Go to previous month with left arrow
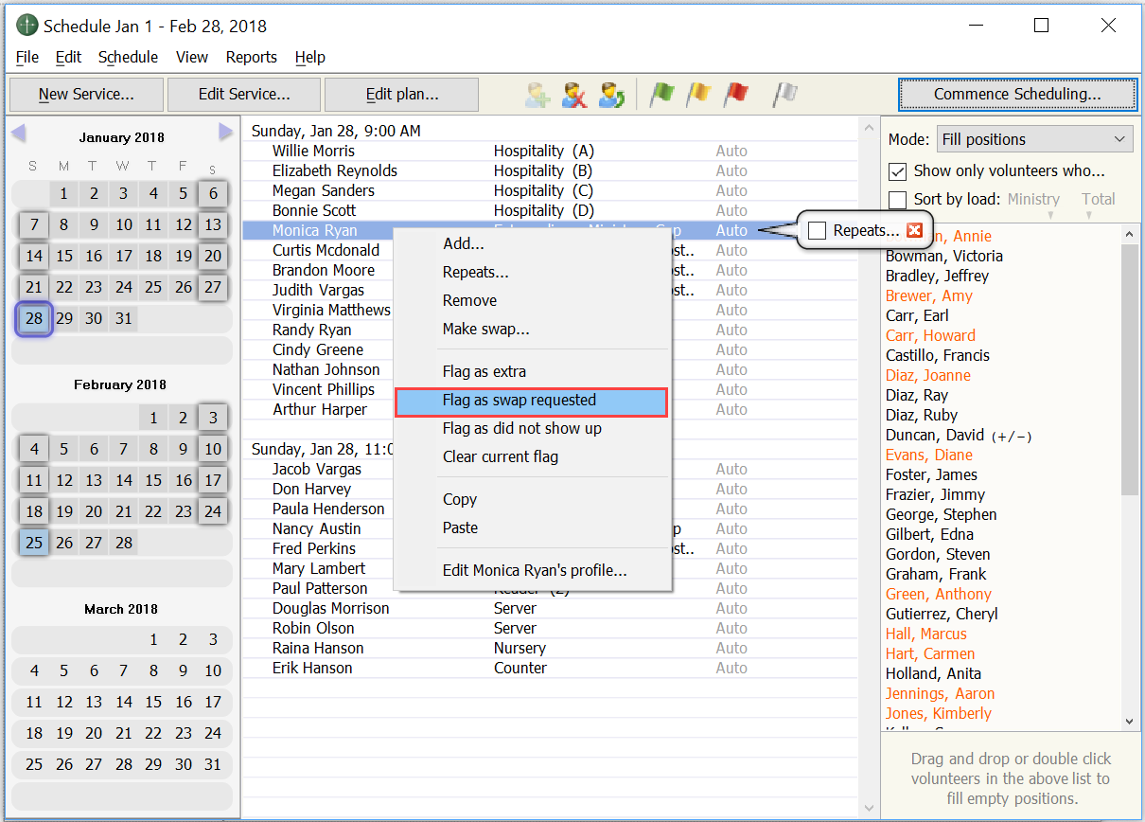The height and width of the screenshot is (822, 1145). tap(19, 133)
